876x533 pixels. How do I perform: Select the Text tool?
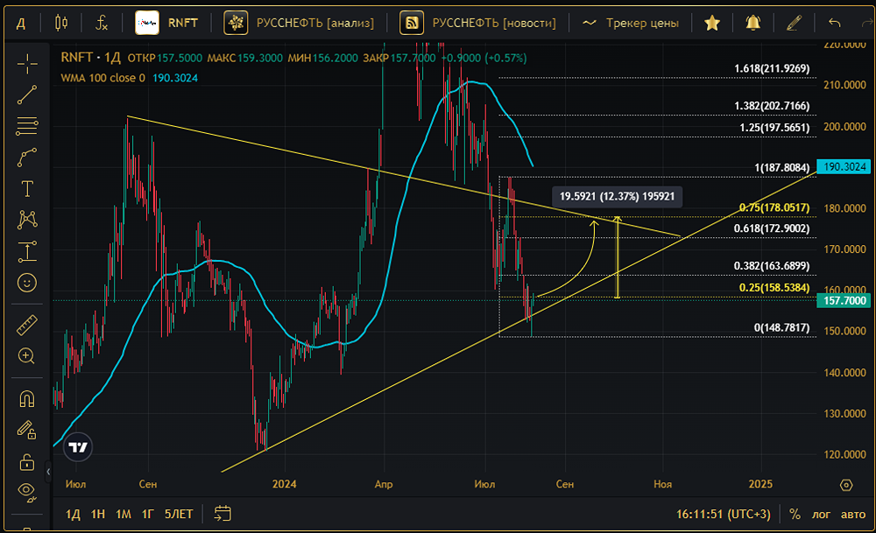27,189
